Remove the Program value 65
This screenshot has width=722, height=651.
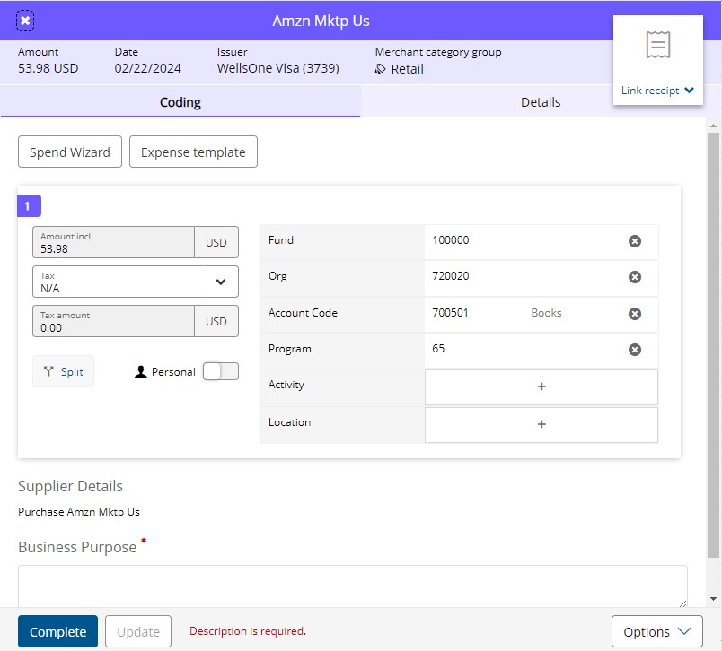click(634, 350)
